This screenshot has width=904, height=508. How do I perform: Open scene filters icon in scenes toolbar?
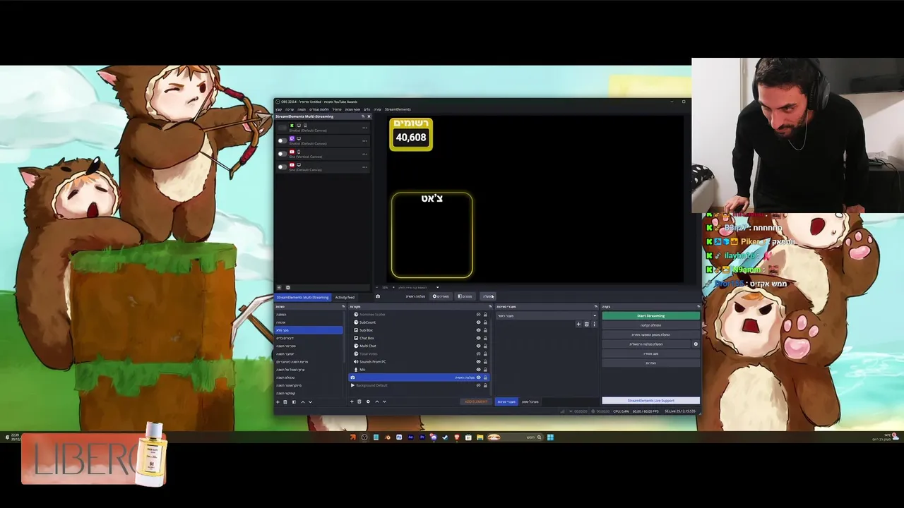tap(294, 402)
